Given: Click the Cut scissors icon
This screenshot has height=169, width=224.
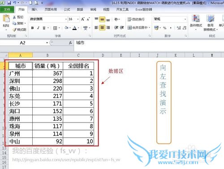Looking at the screenshot, I should click(14, 17).
